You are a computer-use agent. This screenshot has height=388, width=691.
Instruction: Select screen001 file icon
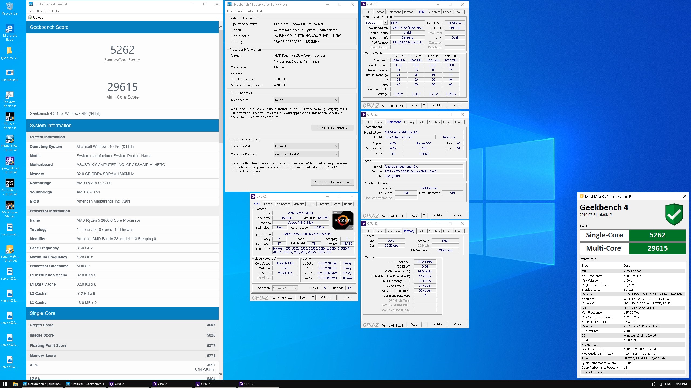click(10, 296)
